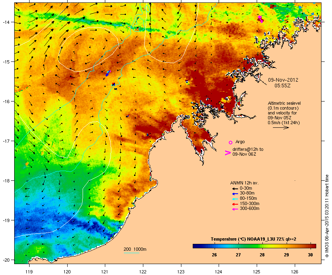
Task: Click longitude axis label 119
Action: tap(29, 272)
